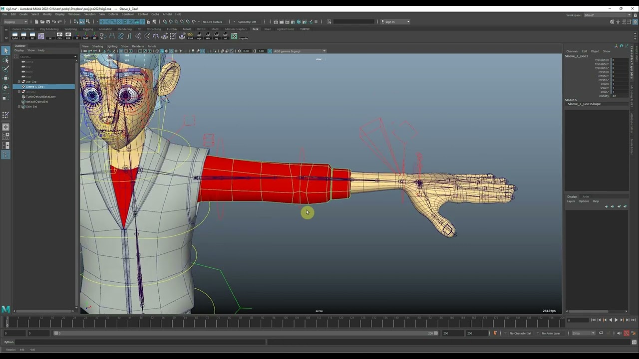
Task: Open the Sign In dropdown
Action: pos(395,21)
